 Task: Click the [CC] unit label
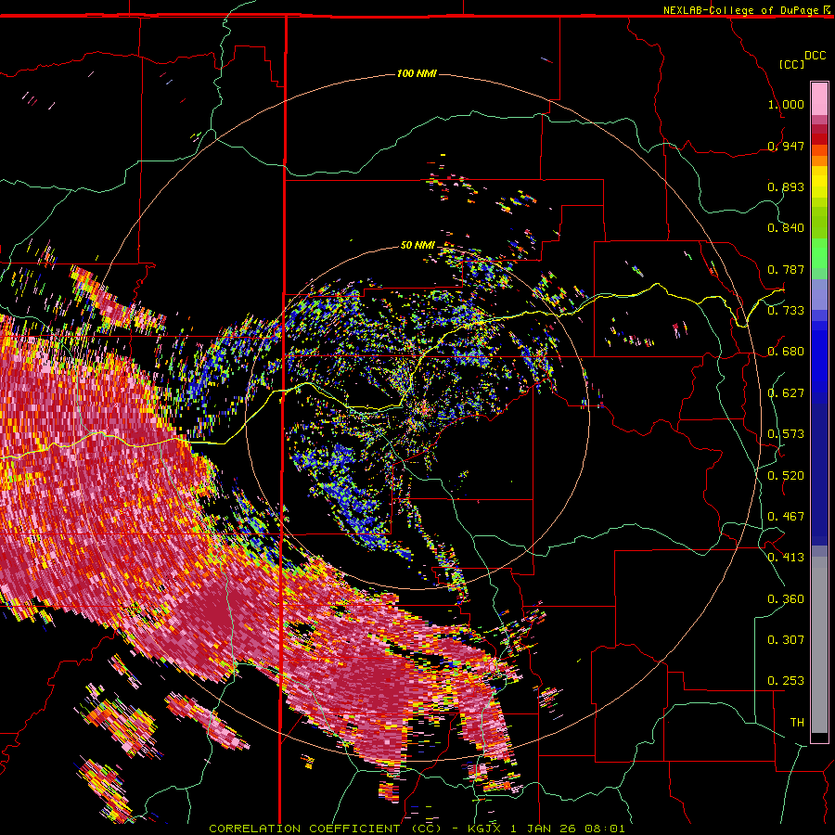tap(792, 64)
